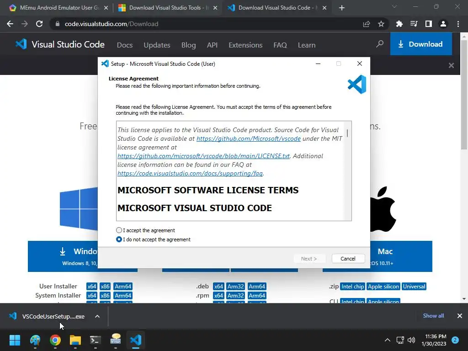Open Learn in site navigation
This screenshot has width=468, height=351.
pos(307,45)
